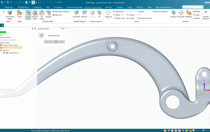Select the Helical Curve command
The width and height of the screenshot is (210, 132).
[x=119, y=18]
